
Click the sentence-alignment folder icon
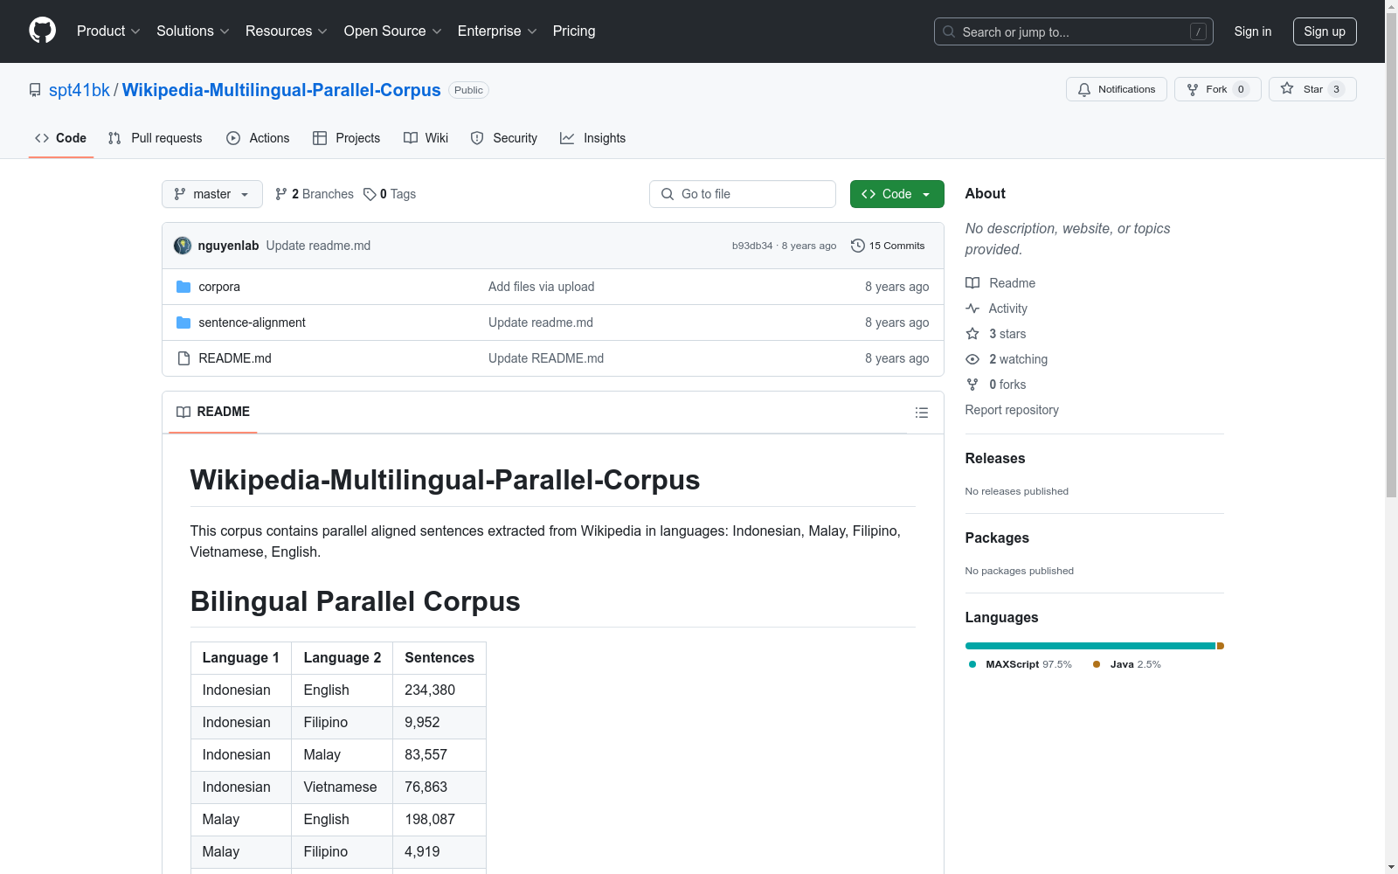click(183, 323)
